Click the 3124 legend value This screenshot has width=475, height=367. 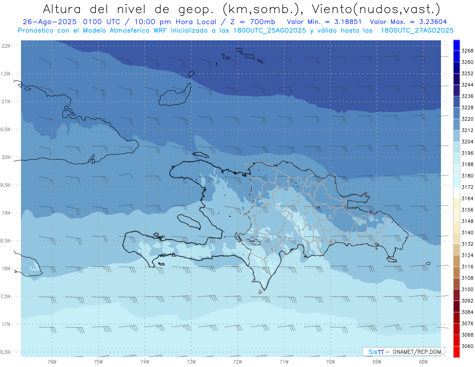[x=467, y=255]
